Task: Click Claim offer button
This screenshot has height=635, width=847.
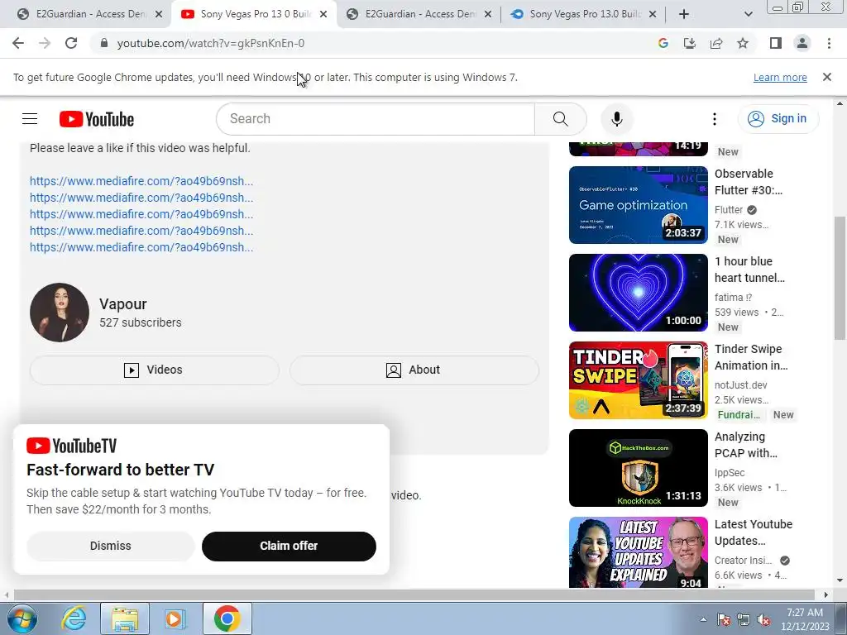Action: pyautogui.click(x=289, y=546)
